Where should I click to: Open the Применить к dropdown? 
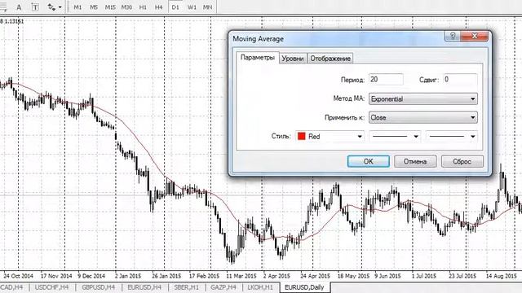point(422,117)
